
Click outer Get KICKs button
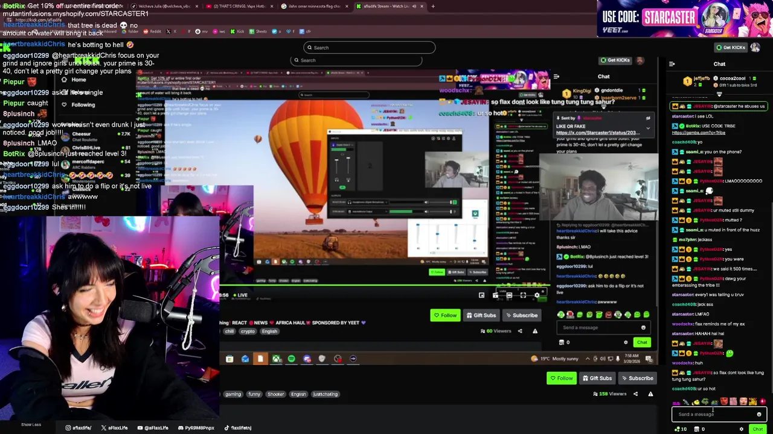click(730, 48)
